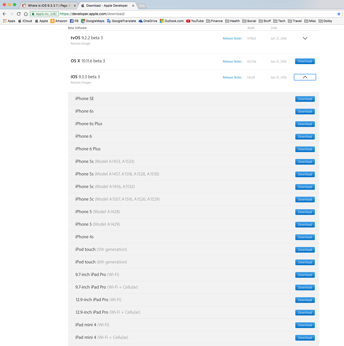Open the GoogleMaps bookmark
This screenshot has height=346, width=344.
pyautogui.click(x=93, y=21)
